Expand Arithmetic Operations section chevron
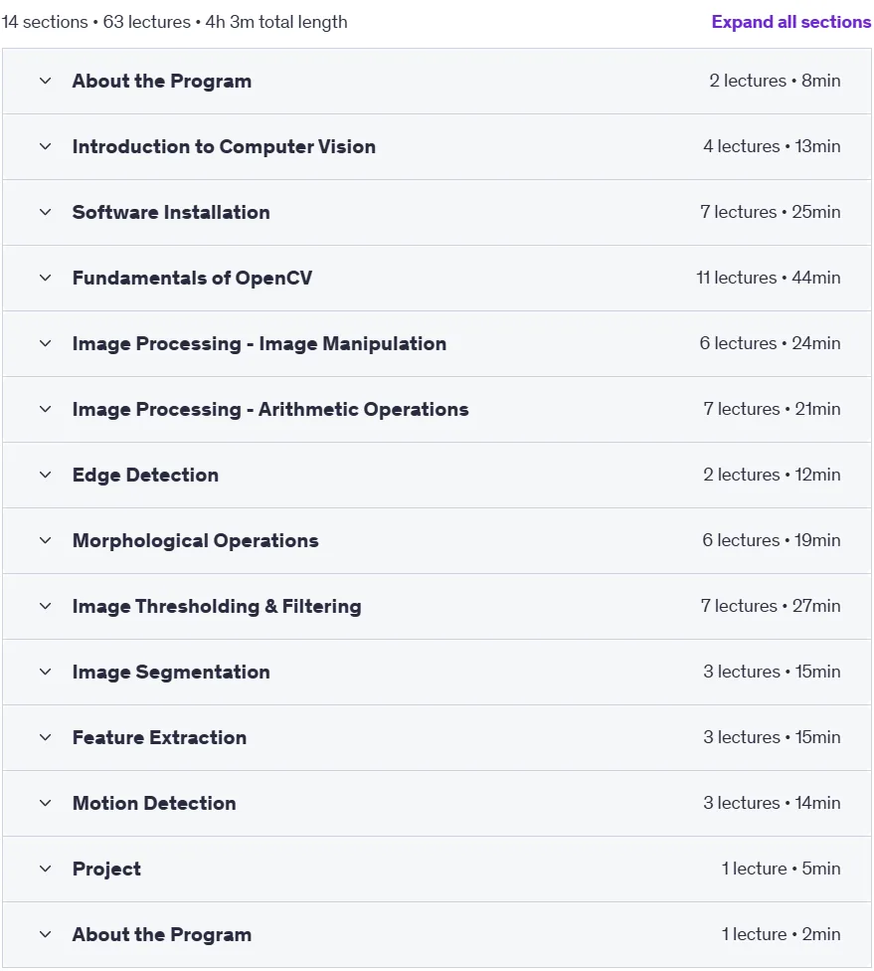 (45, 409)
